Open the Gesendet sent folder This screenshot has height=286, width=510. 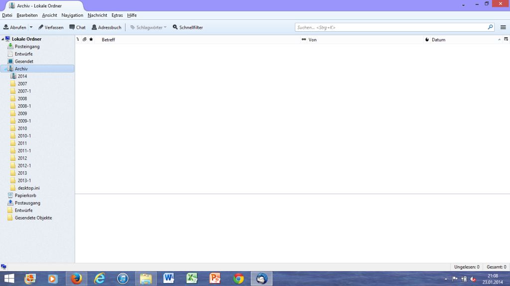tap(24, 61)
